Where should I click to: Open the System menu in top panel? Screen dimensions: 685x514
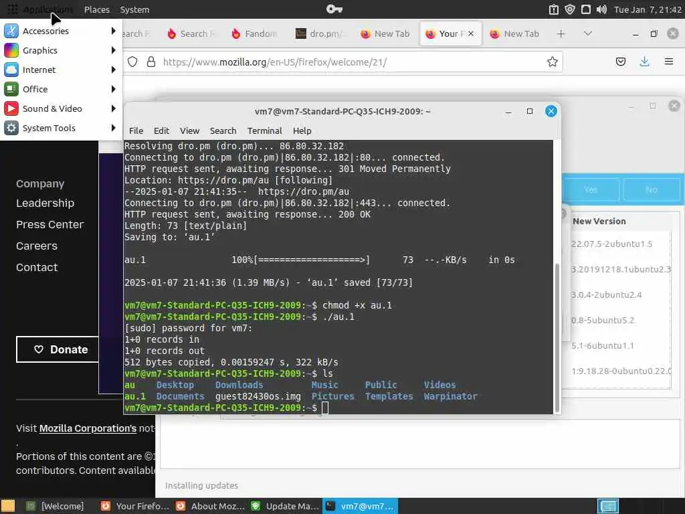pos(134,9)
